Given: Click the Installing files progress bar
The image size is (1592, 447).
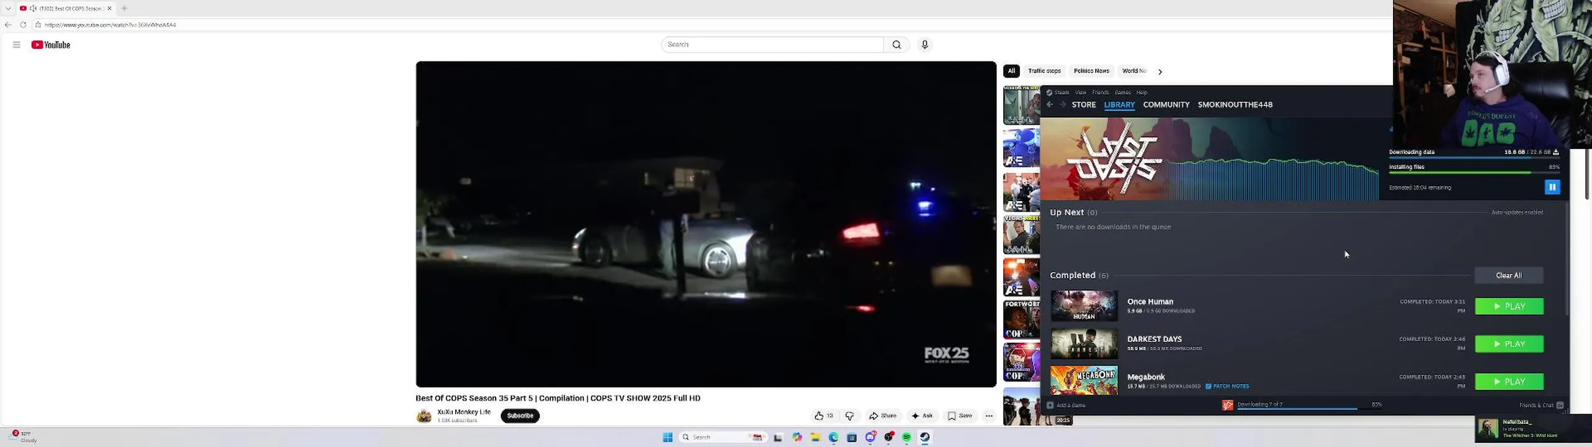Looking at the screenshot, I should point(1474,173).
